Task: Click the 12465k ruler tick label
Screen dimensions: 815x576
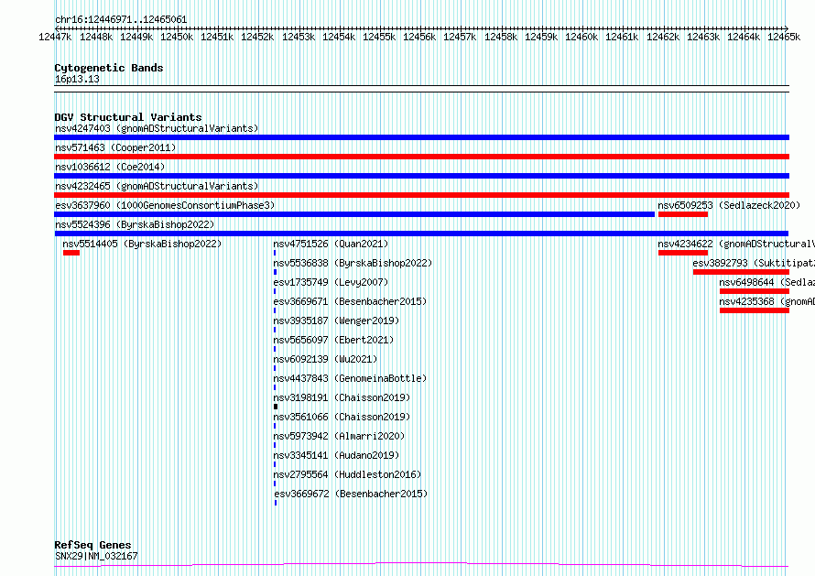Action: [784, 37]
